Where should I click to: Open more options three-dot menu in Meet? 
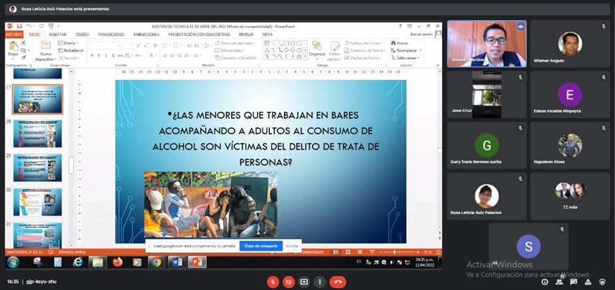pyautogui.click(x=321, y=282)
